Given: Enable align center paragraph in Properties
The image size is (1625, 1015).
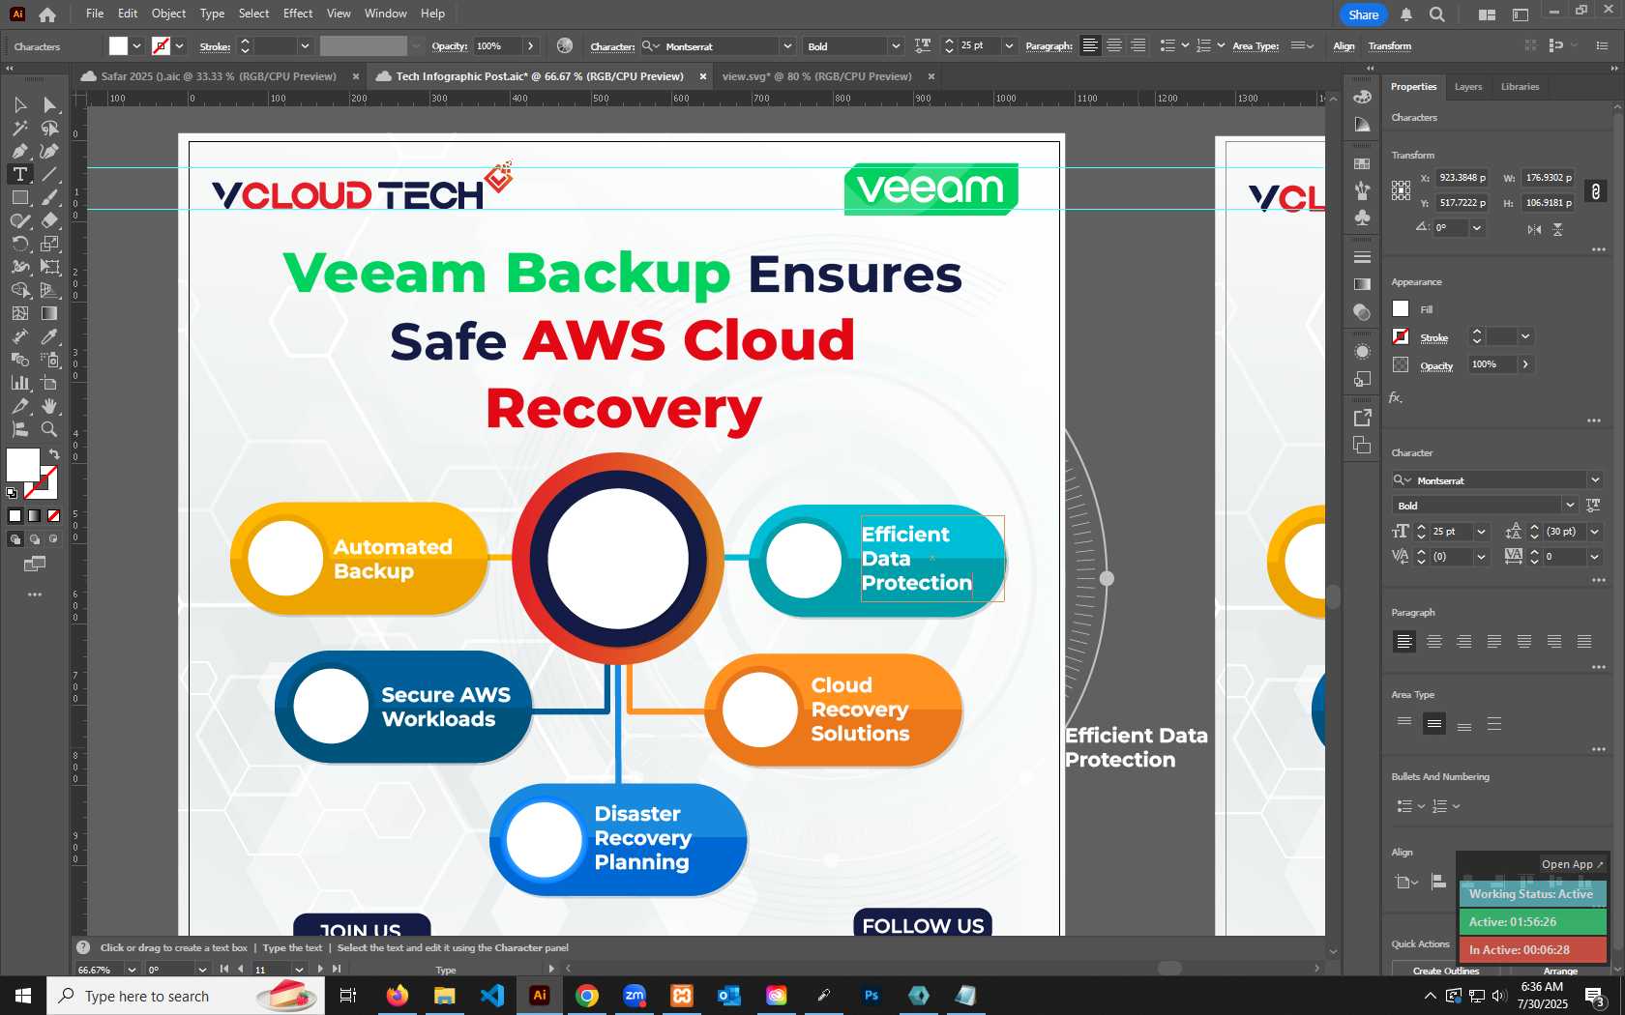Looking at the screenshot, I should click(x=1434, y=642).
